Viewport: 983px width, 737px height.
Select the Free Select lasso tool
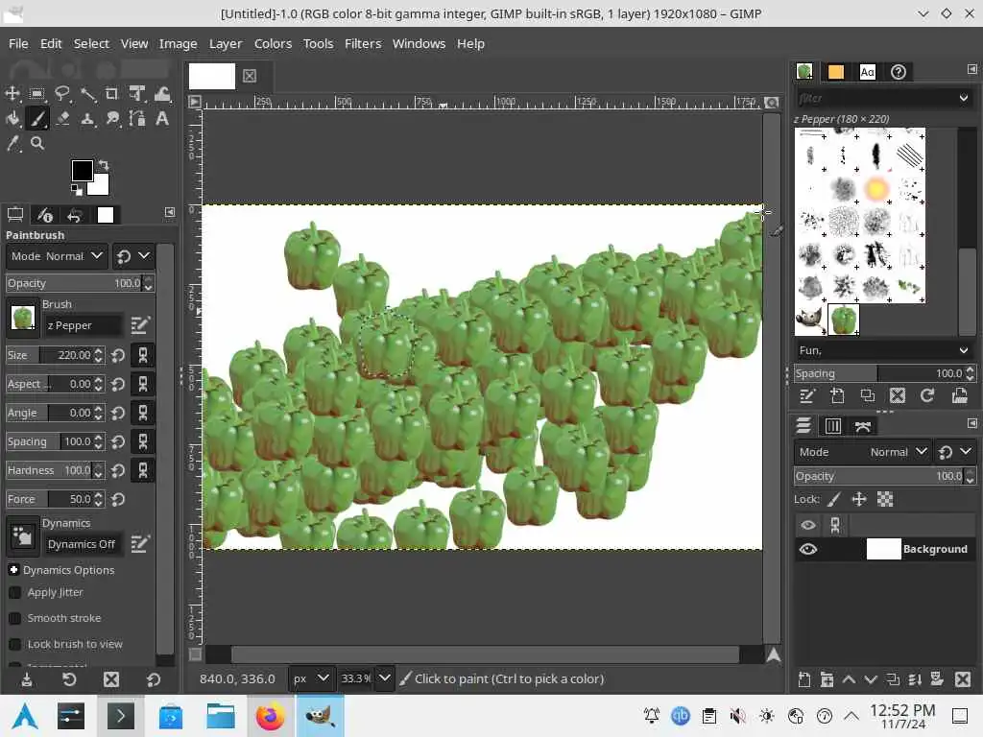click(62, 94)
